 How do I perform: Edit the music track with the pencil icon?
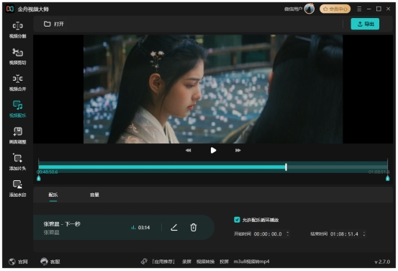coord(174,227)
